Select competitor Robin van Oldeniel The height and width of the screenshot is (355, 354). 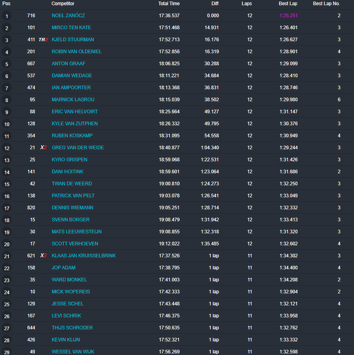[77, 52]
